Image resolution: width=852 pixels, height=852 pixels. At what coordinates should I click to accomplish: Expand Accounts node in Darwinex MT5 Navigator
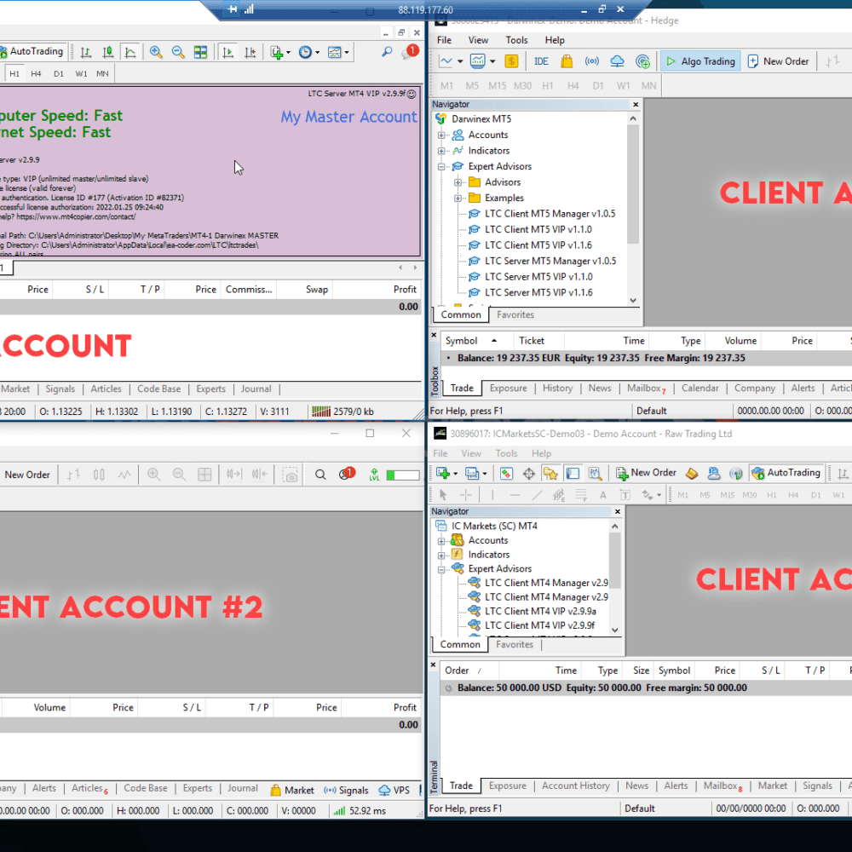click(x=441, y=135)
